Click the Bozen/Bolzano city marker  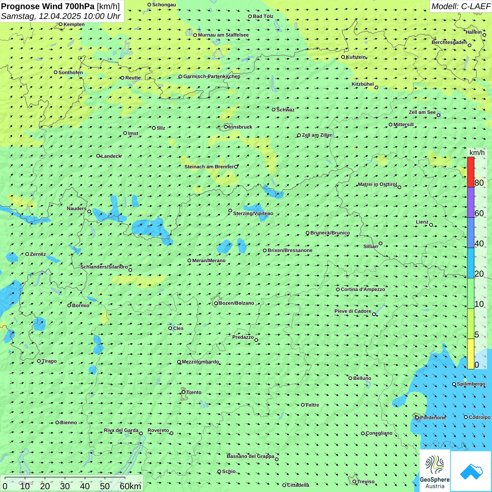(216, 303)
